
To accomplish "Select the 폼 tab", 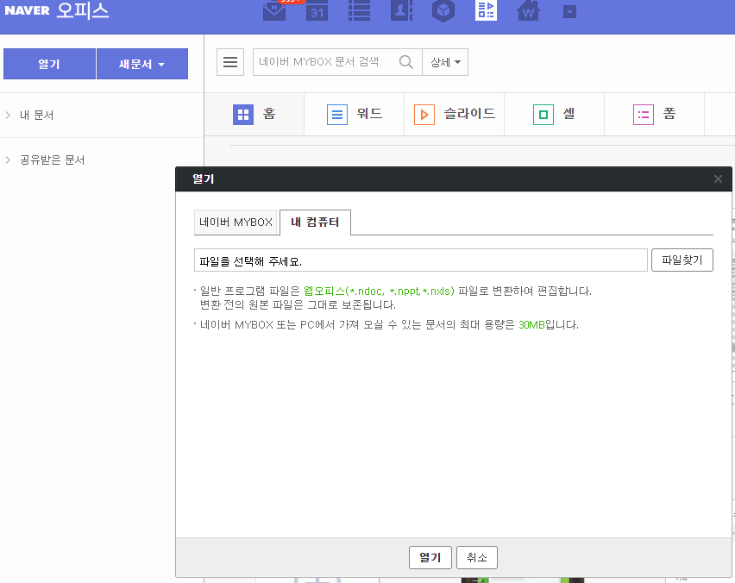I will pos(655,115).
